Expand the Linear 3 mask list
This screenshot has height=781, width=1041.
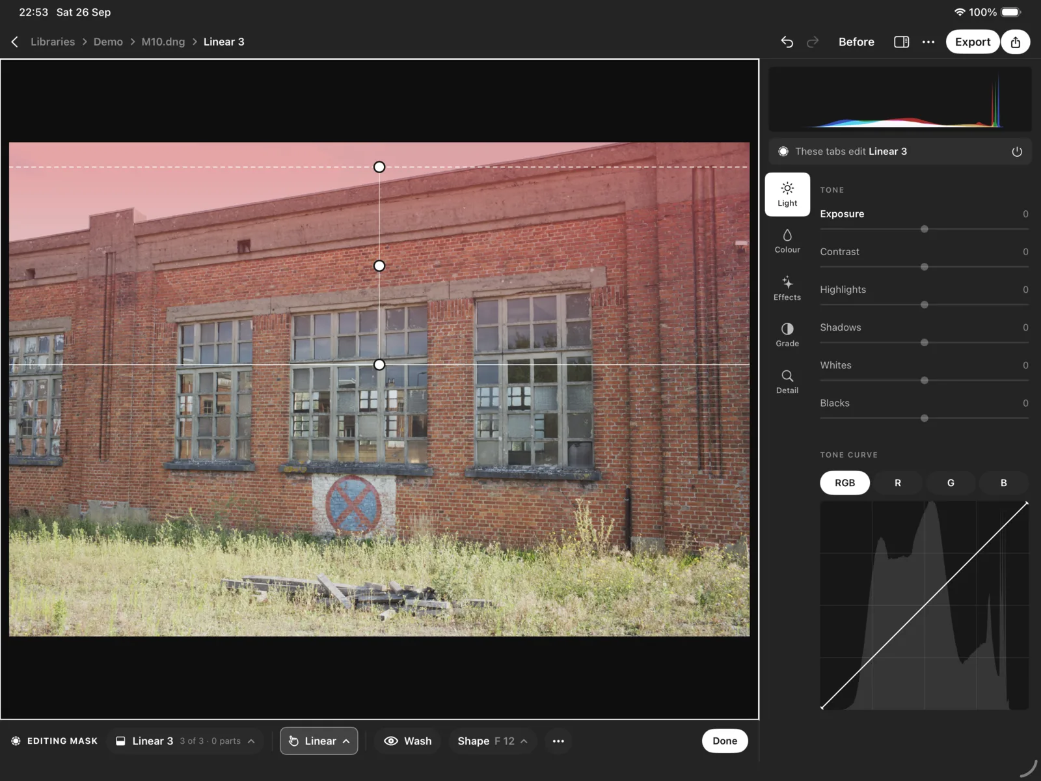tap(185, 741)
